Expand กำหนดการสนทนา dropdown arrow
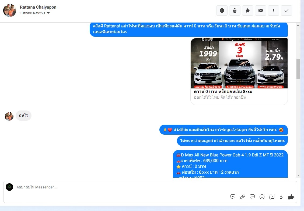Image resolution: width=304 pixels, height=211 pixels. (48, 13)
